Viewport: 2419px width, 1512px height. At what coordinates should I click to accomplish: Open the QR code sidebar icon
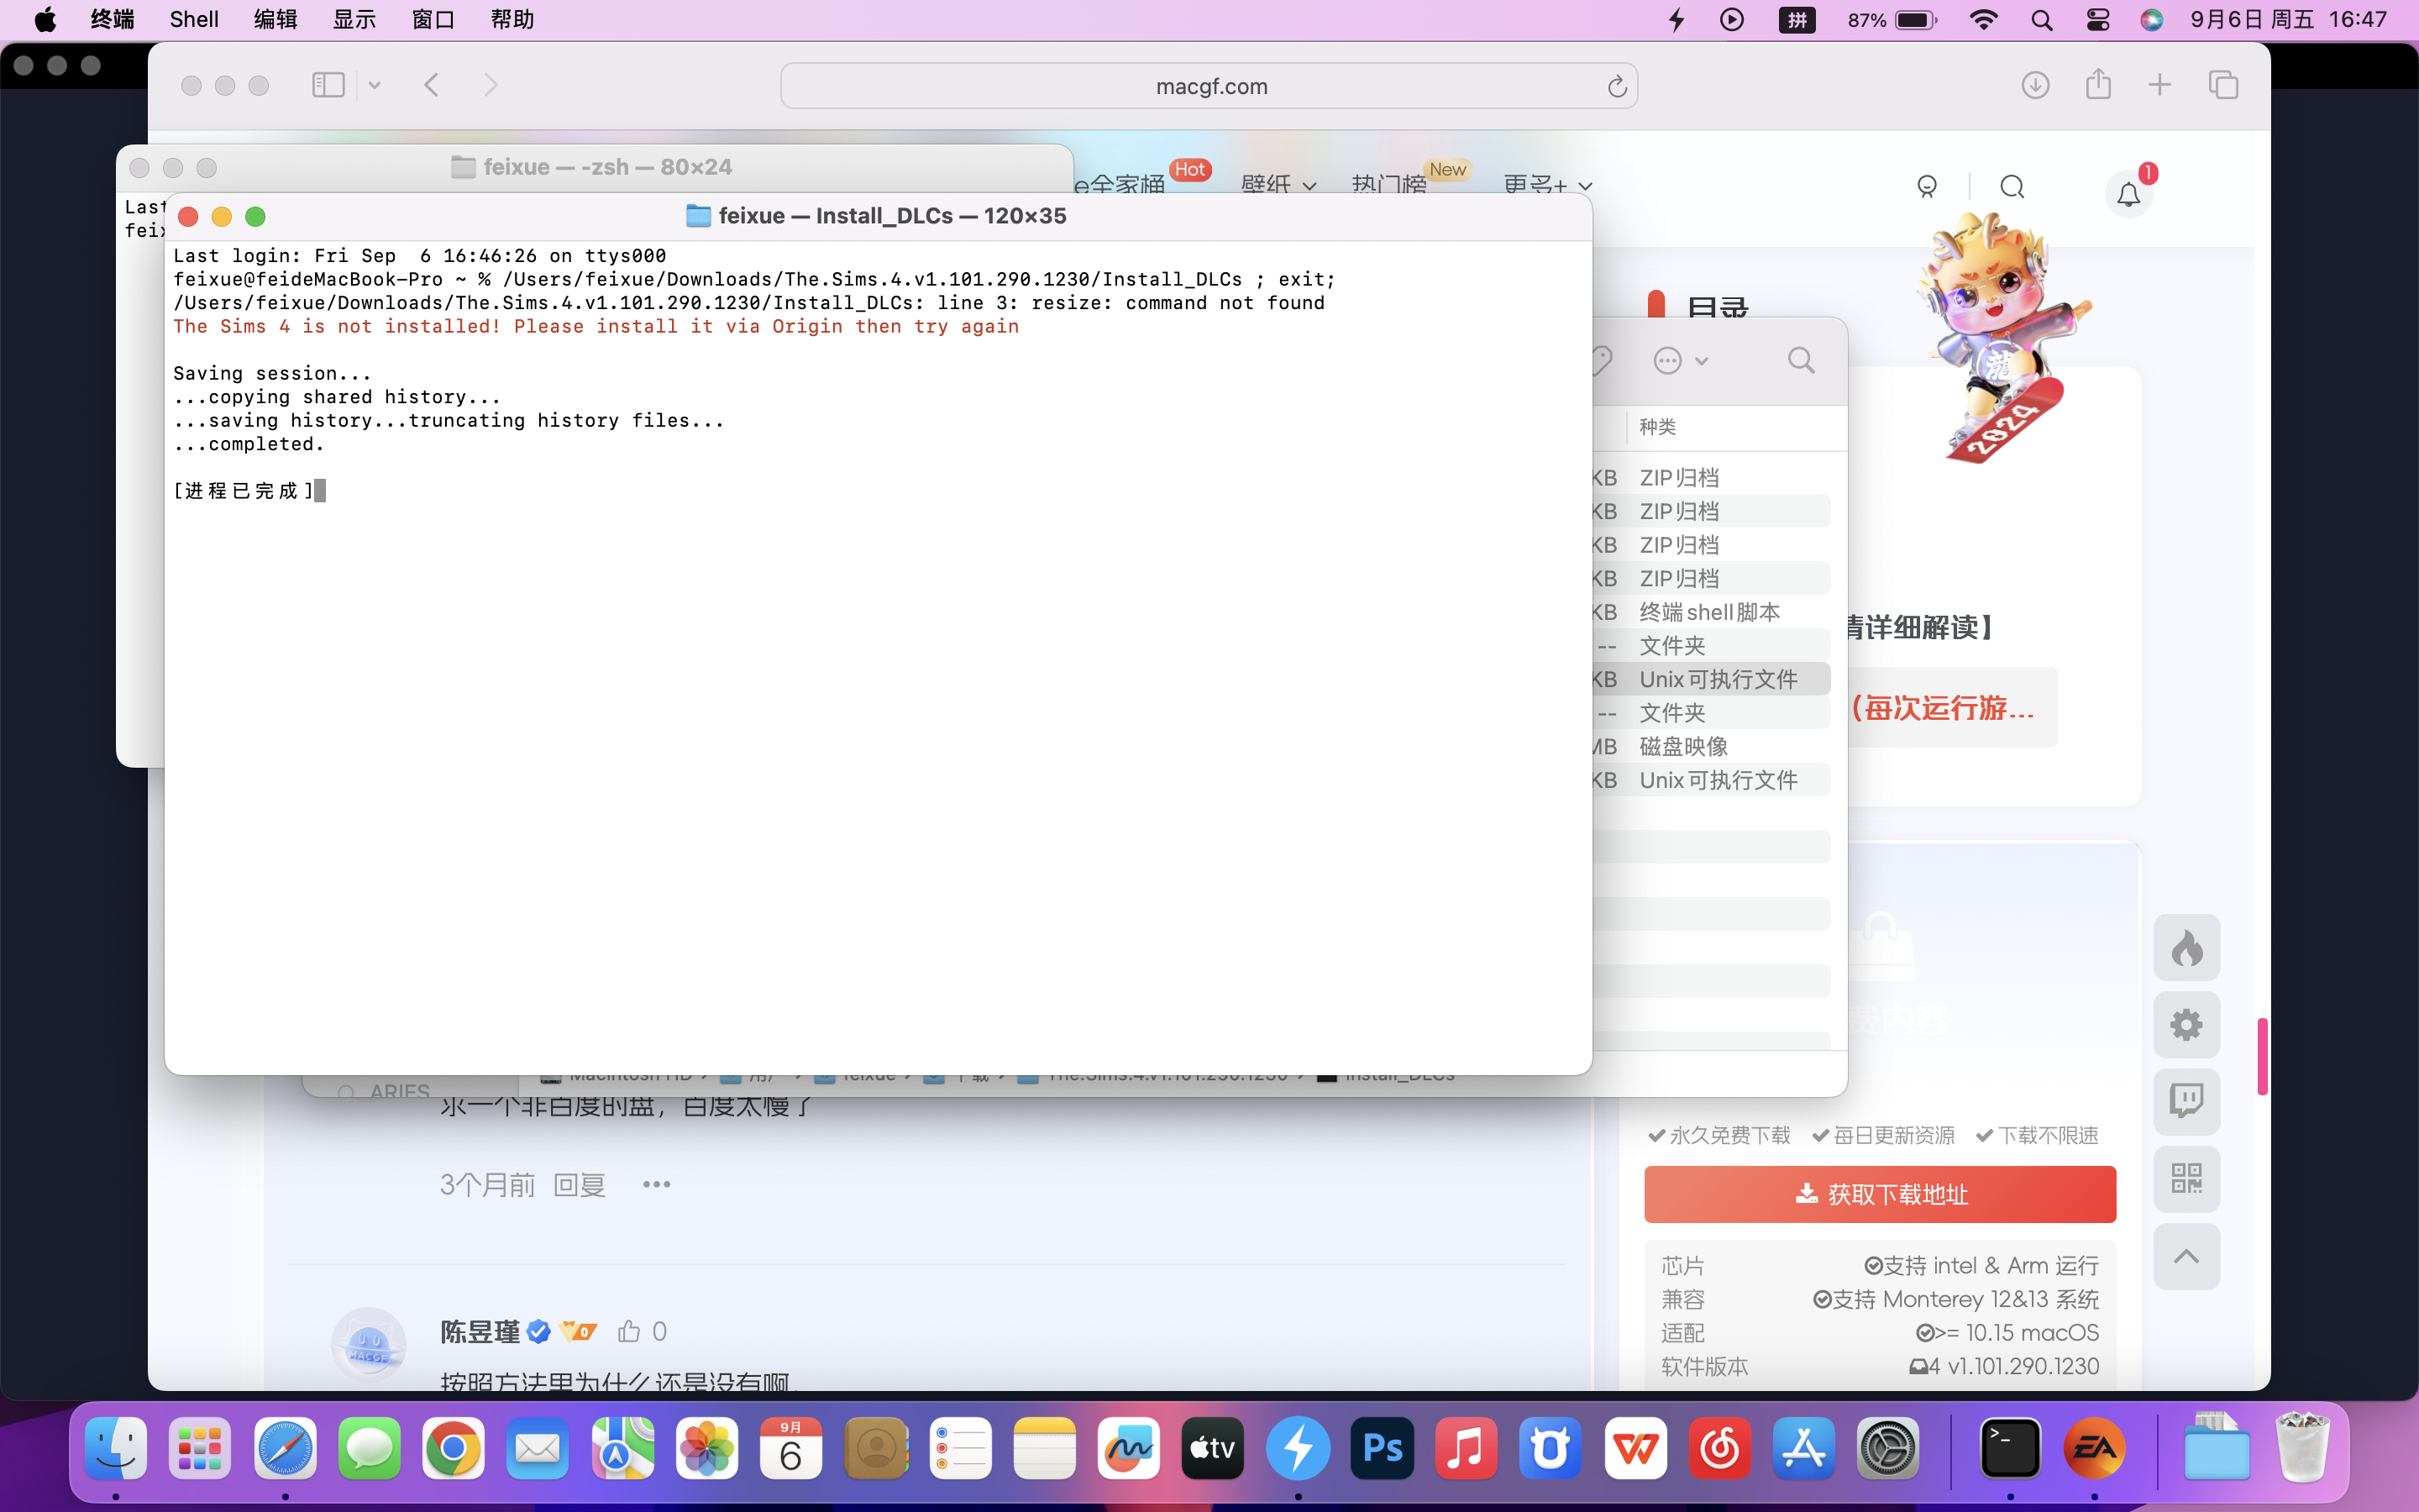point(2186,1178)
